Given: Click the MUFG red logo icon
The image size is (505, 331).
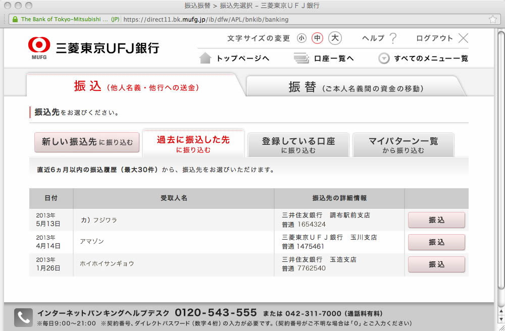Looking at the screenshot, I should point(39,46).
